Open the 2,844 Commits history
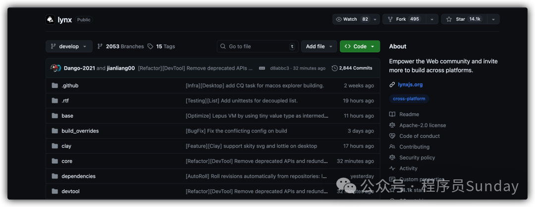The image size is (535, 207). (x=352, y=68)
